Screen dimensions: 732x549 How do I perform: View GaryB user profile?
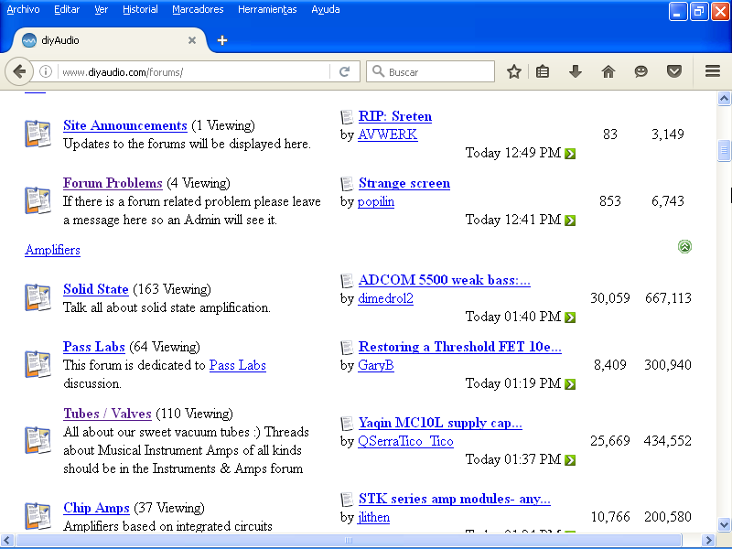(376, 365)
